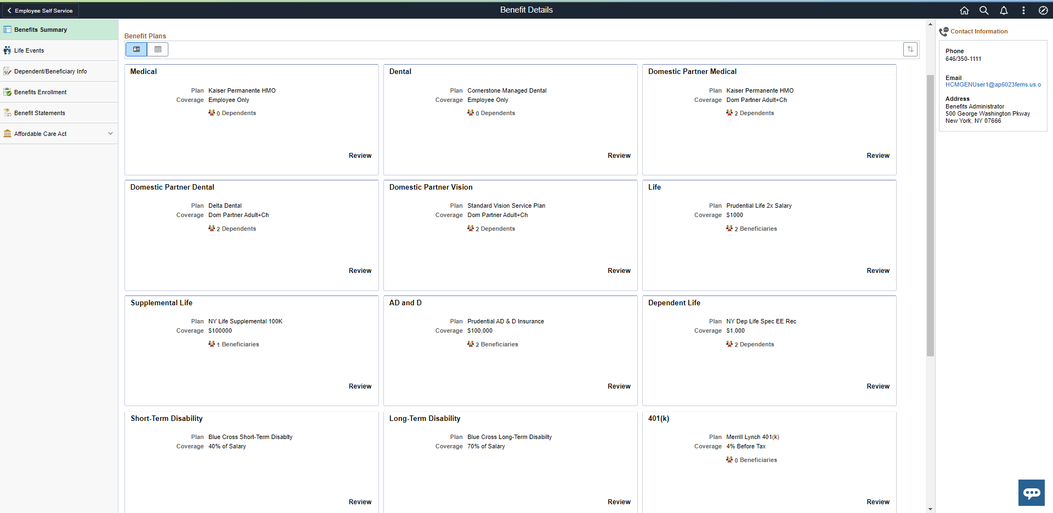This screenshot has height=513, width=1053.
Task: Open global Search from the header
Action: tap(983, 10)
